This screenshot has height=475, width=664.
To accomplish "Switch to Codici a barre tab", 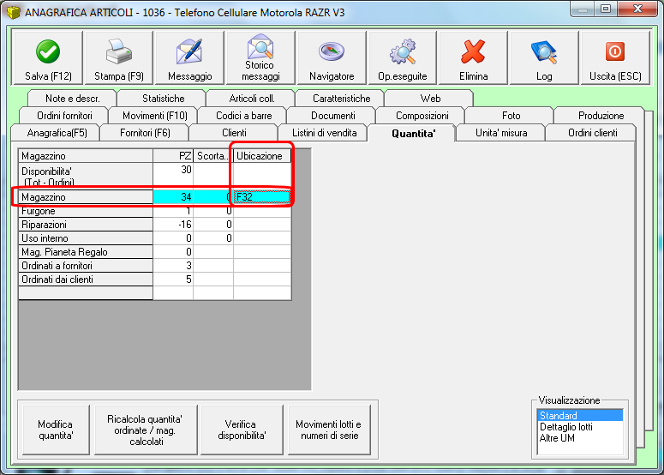I will 244,116.
